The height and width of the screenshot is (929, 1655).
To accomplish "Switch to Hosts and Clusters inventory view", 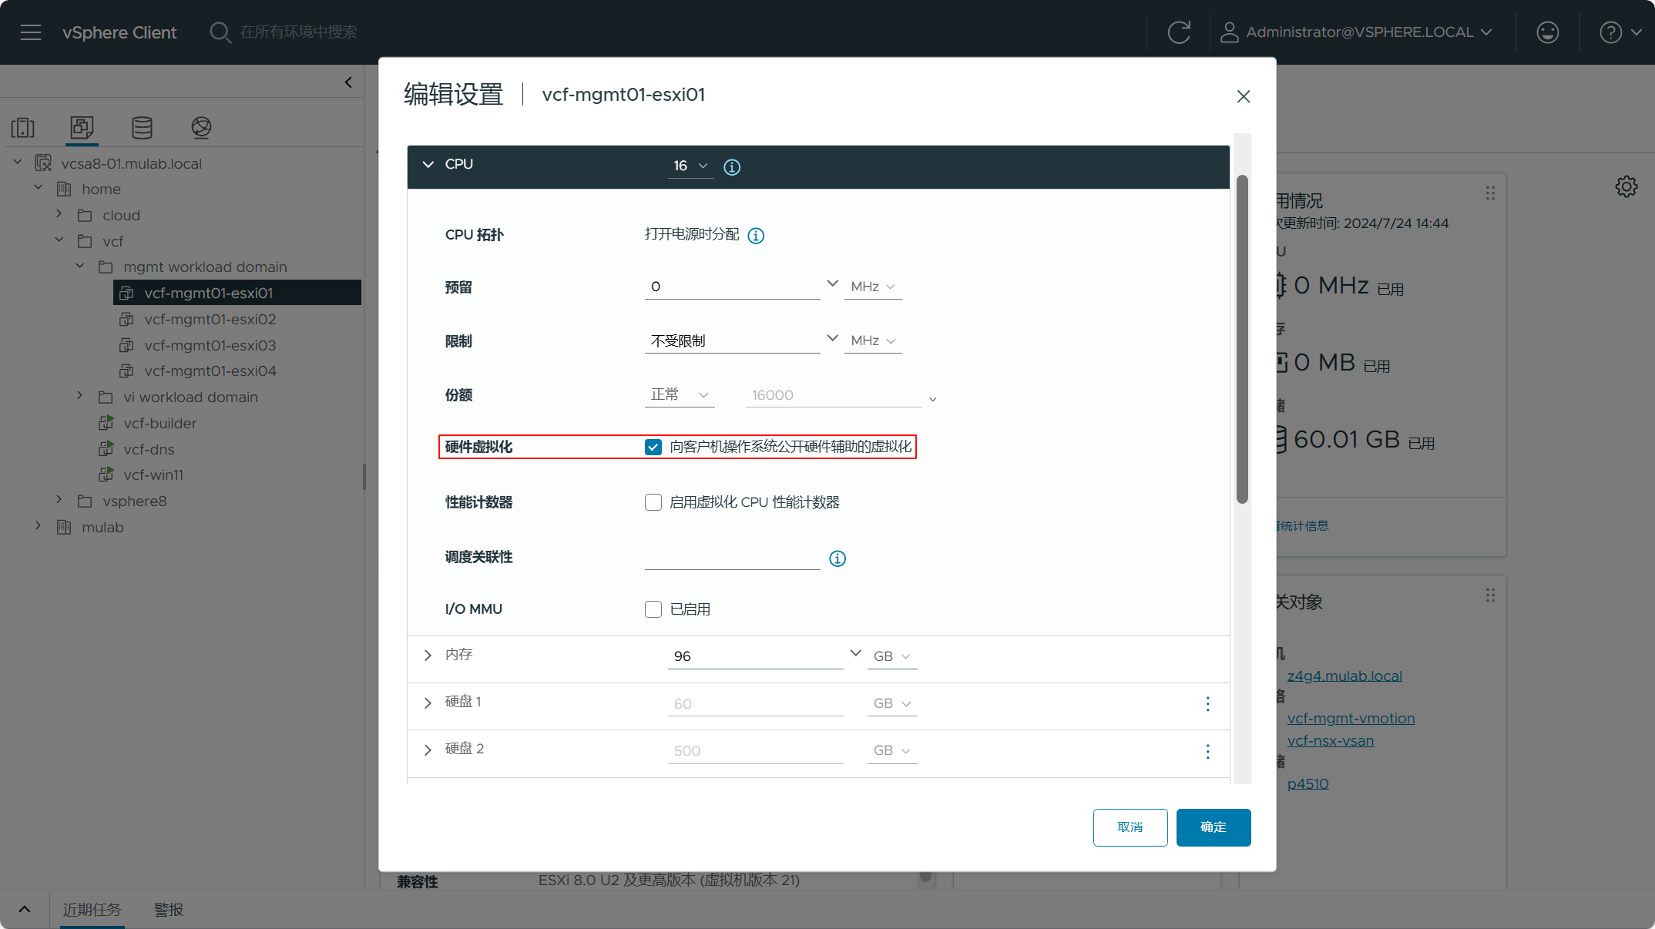I will coord(23,128).
